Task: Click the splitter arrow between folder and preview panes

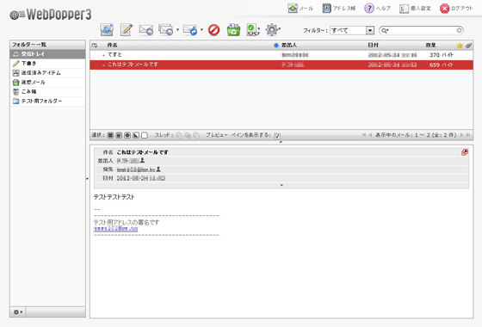Action: point(87,178)
